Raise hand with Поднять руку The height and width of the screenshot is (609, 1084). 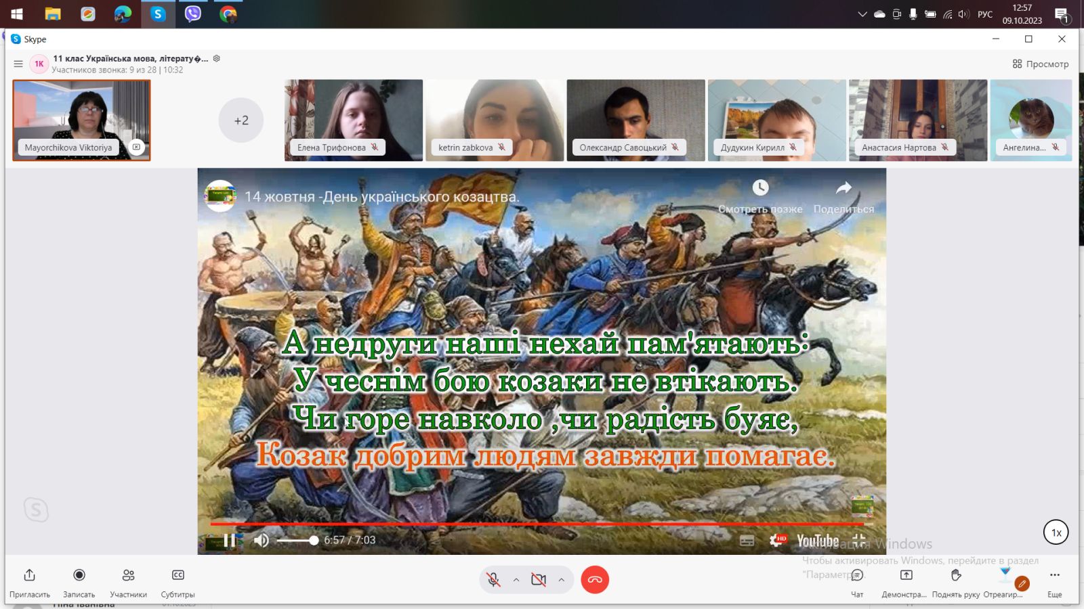click(956, 583)
